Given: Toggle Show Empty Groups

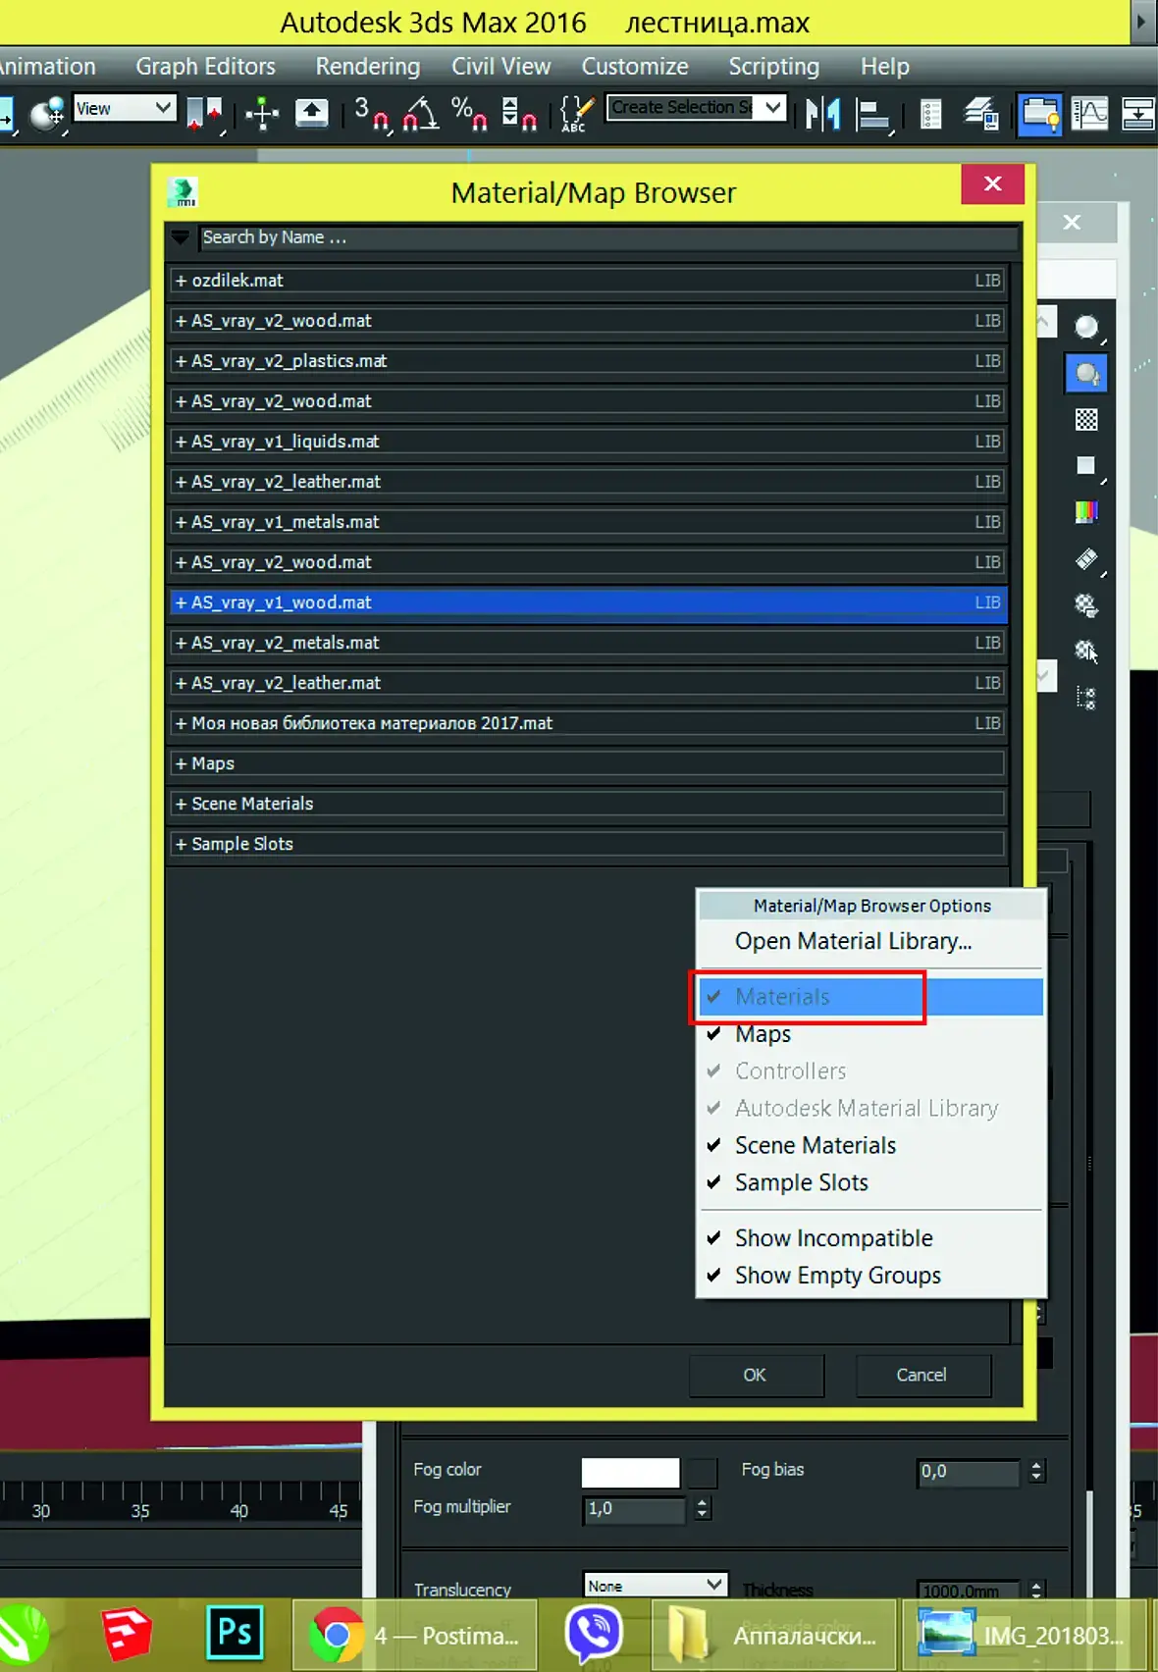Looking at the screenshot, I should click(x=870, y=1276).
